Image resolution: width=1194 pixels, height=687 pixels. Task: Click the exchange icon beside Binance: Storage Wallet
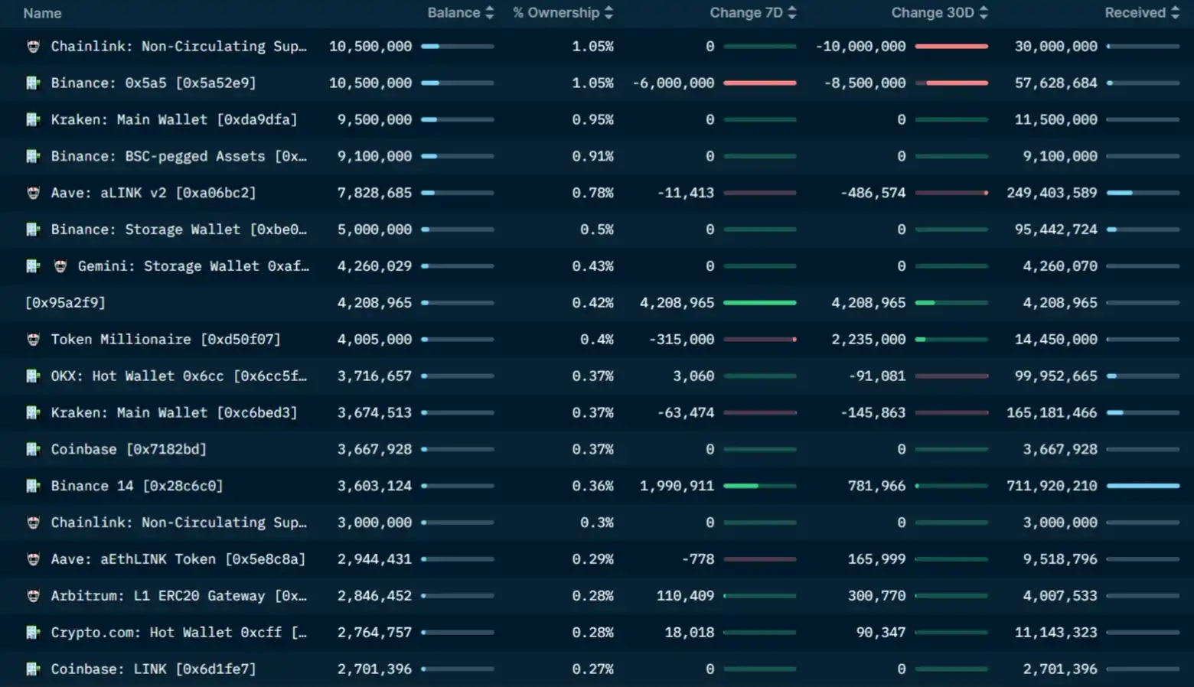(33, 230)
